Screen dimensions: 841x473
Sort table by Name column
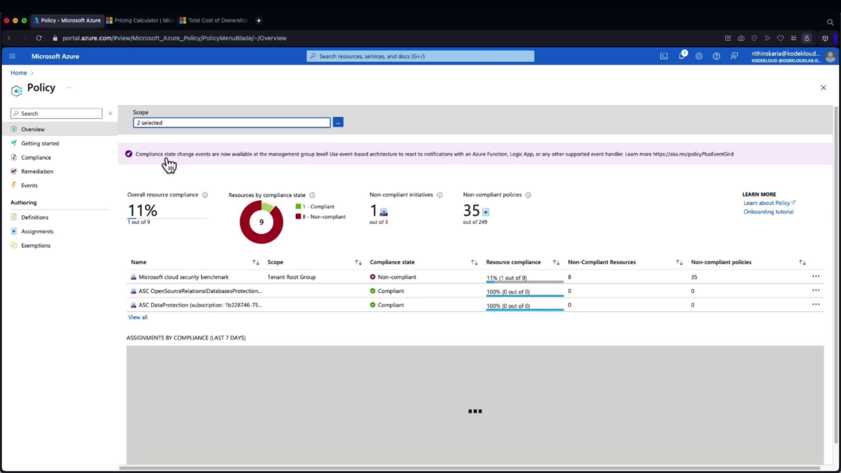pos(256,262)
